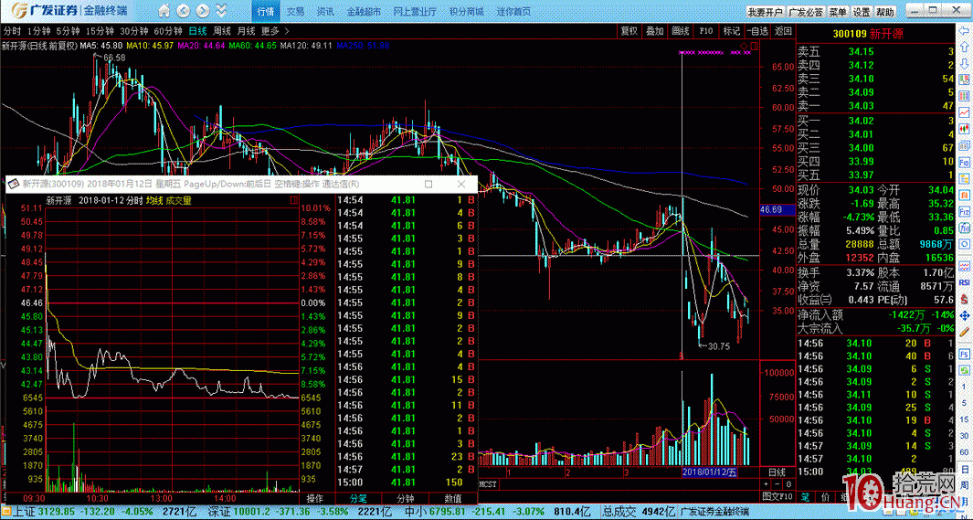Click the +自选 button
973x520 pixels.
click(757, 30)
